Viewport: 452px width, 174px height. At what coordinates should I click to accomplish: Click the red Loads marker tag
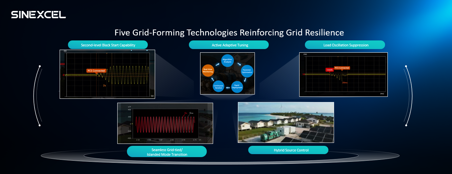tap(329, 70)
